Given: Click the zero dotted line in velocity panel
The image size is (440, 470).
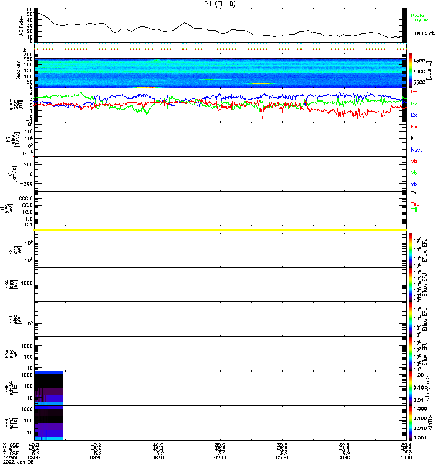Looking at the screenshot, I should [x=219, y=174].
